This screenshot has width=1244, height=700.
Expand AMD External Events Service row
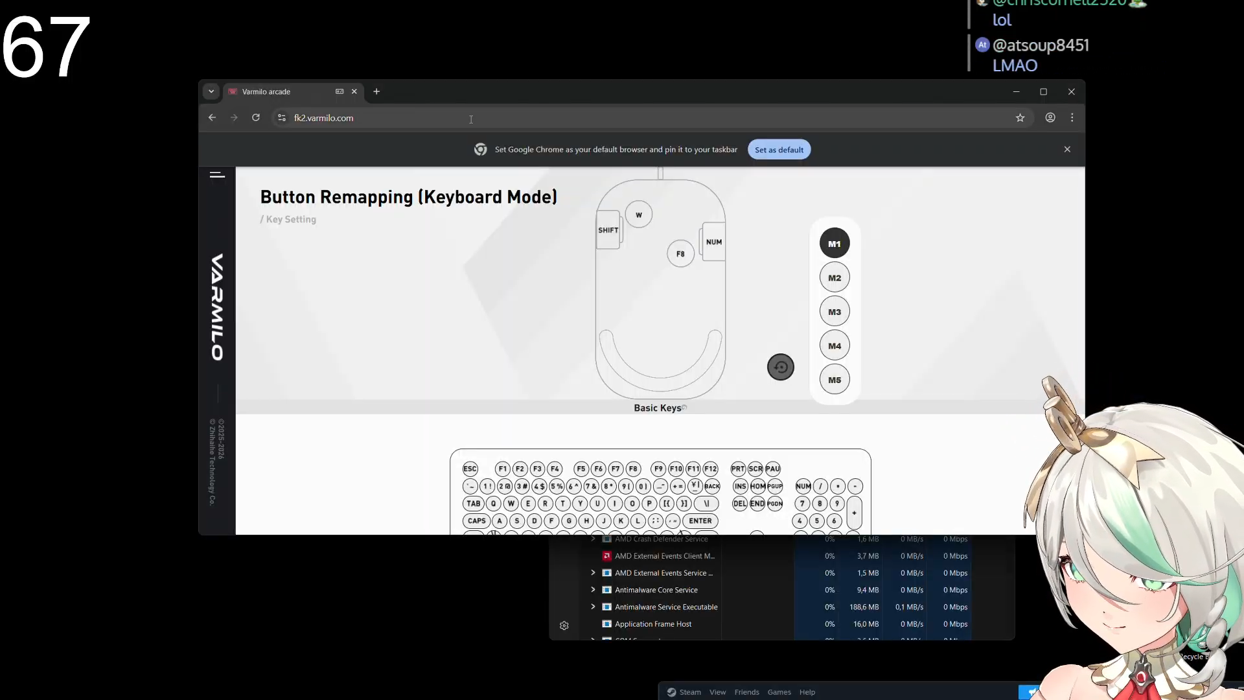click(x=592, y=573)
